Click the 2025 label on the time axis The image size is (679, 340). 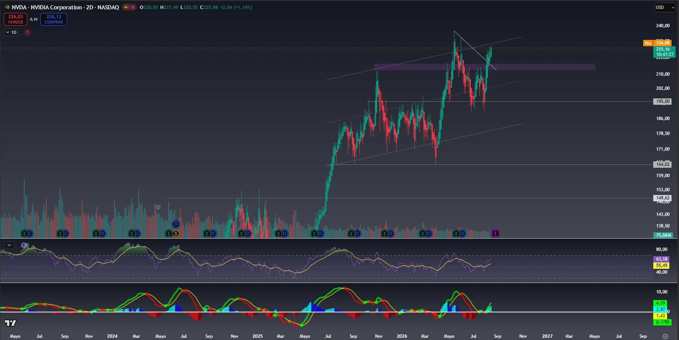257,336
